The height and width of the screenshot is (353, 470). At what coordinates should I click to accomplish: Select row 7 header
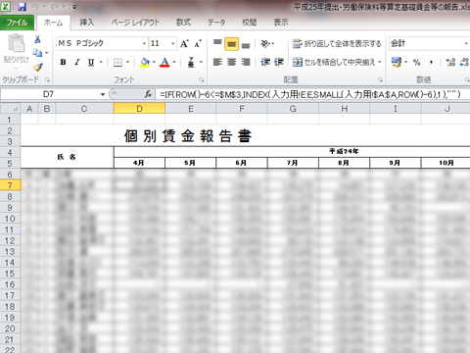pyautogui.click(x=10, y=185)
